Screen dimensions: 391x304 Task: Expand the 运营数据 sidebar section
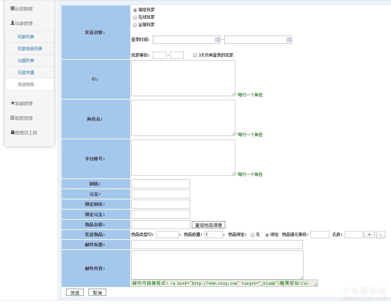(22, 9)
